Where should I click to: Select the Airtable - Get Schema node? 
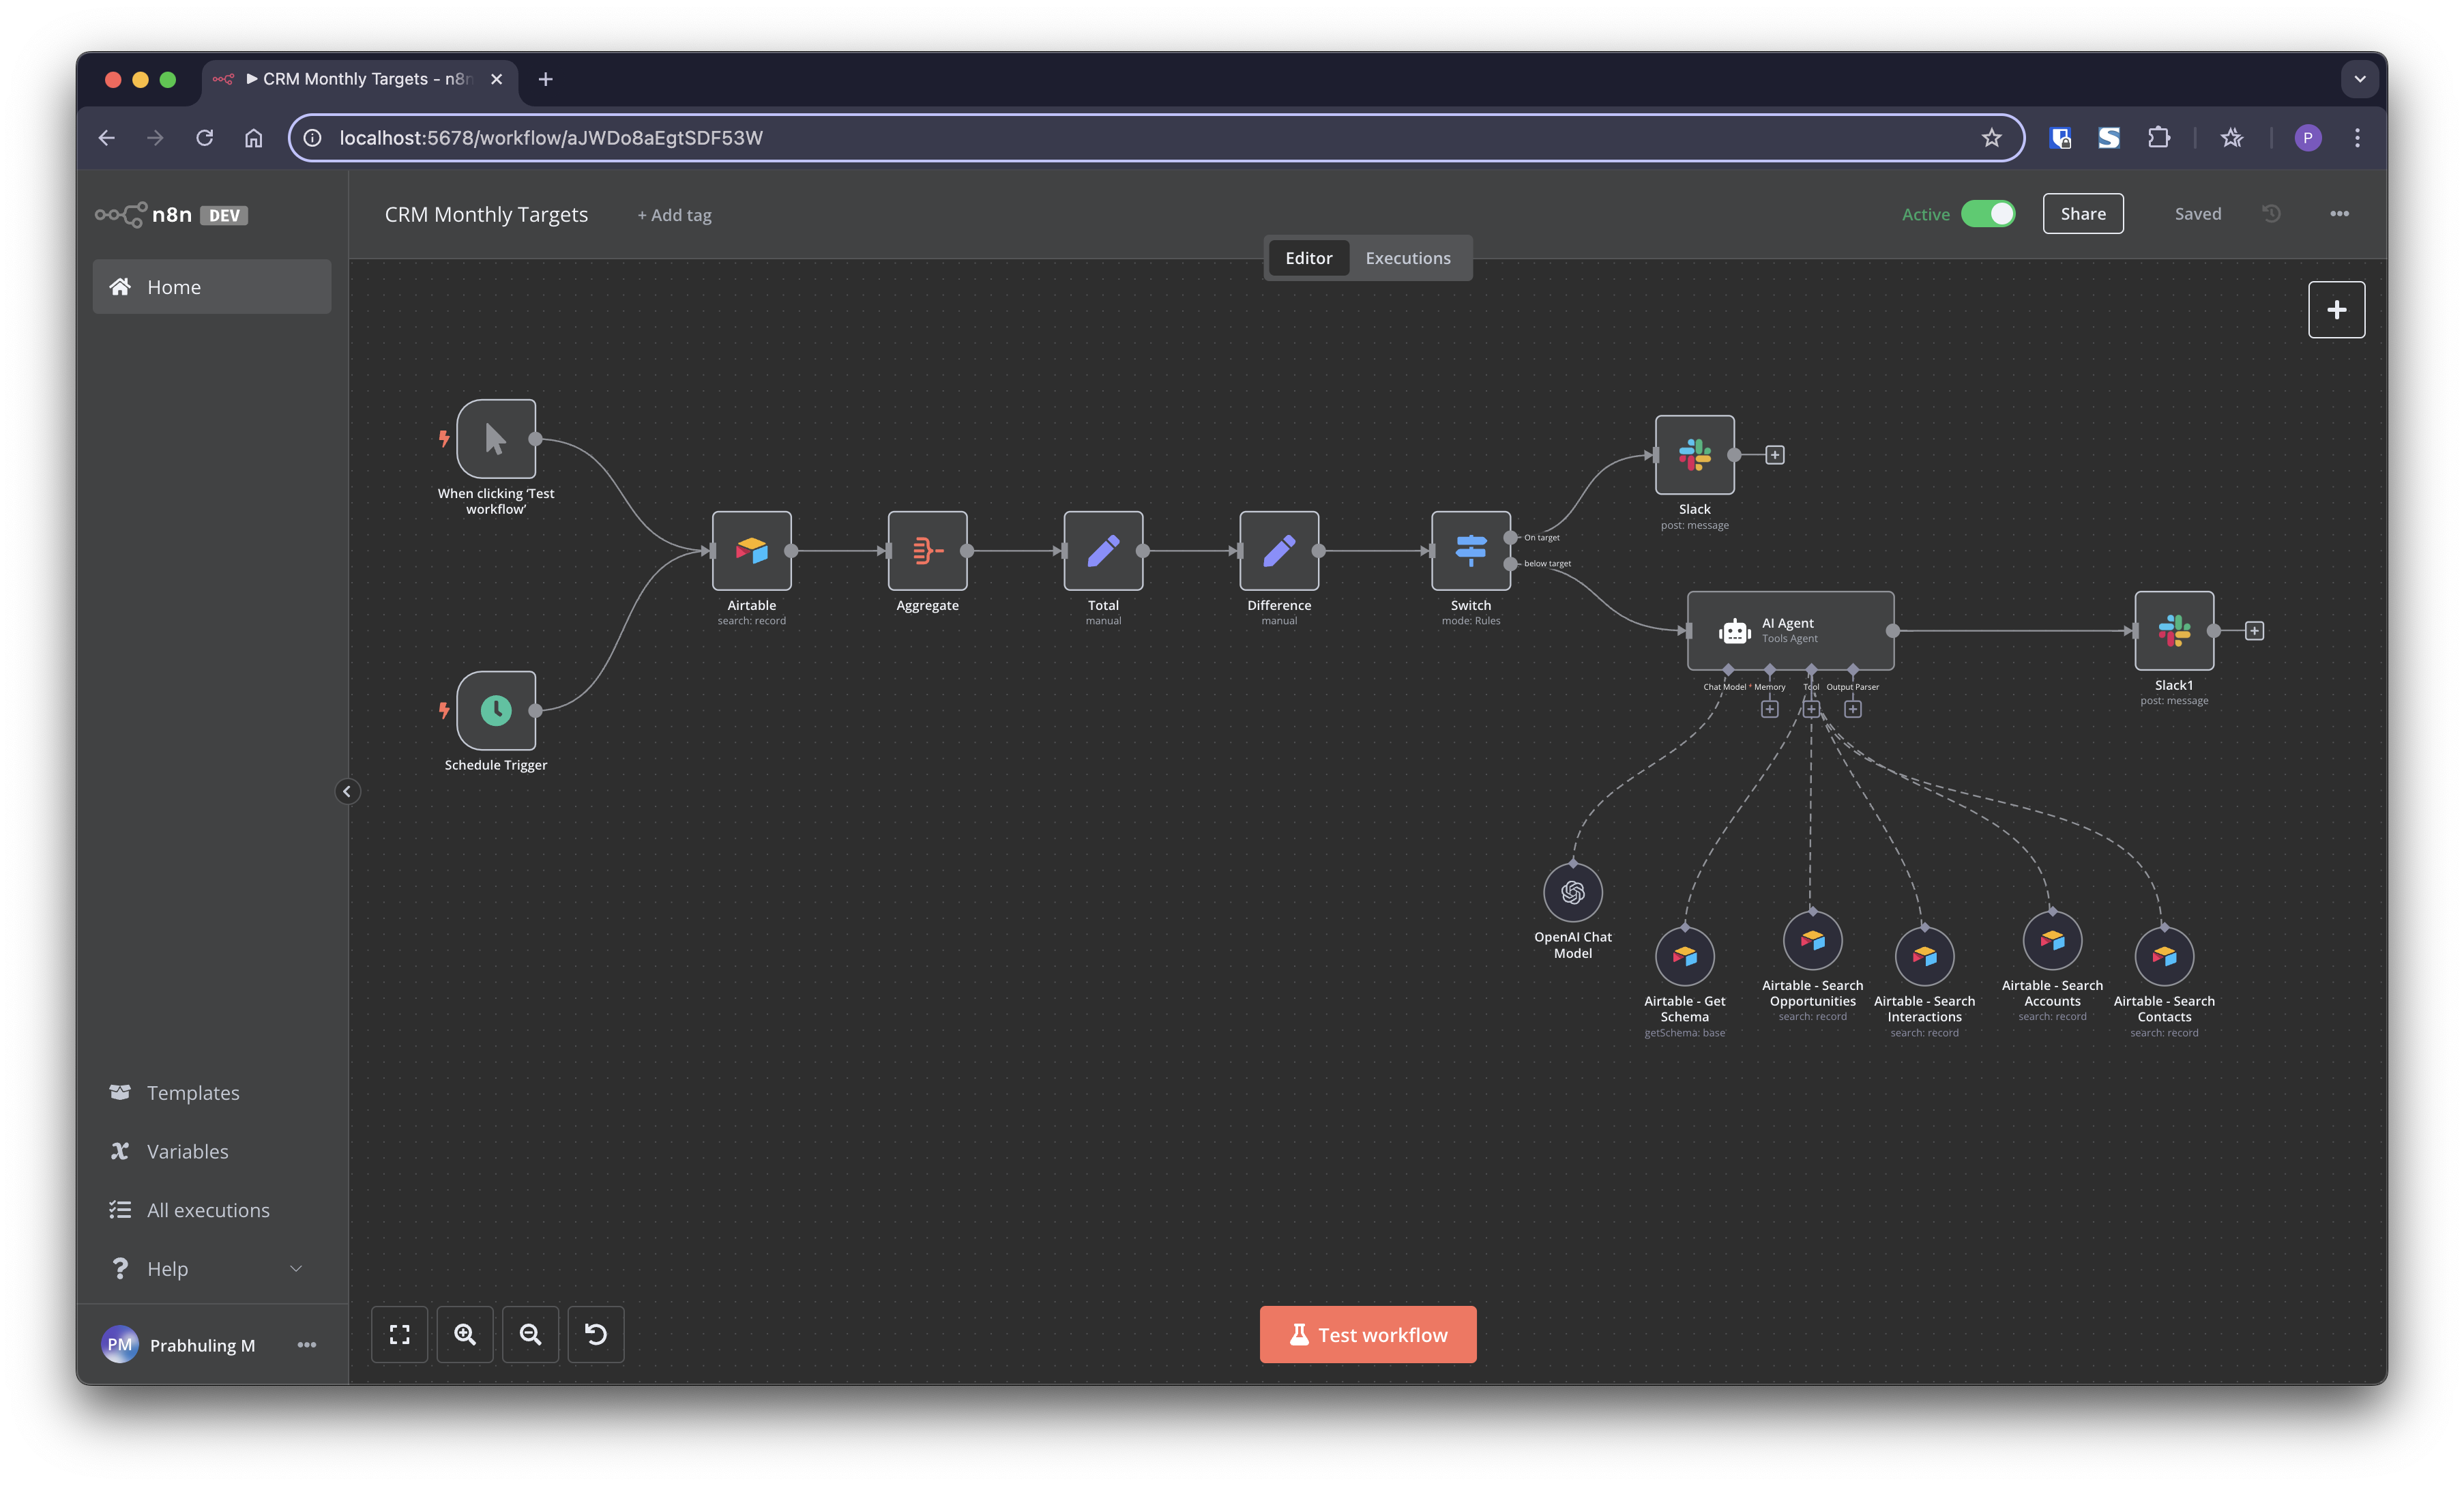pyautogui.click(x=1684, y=957)
